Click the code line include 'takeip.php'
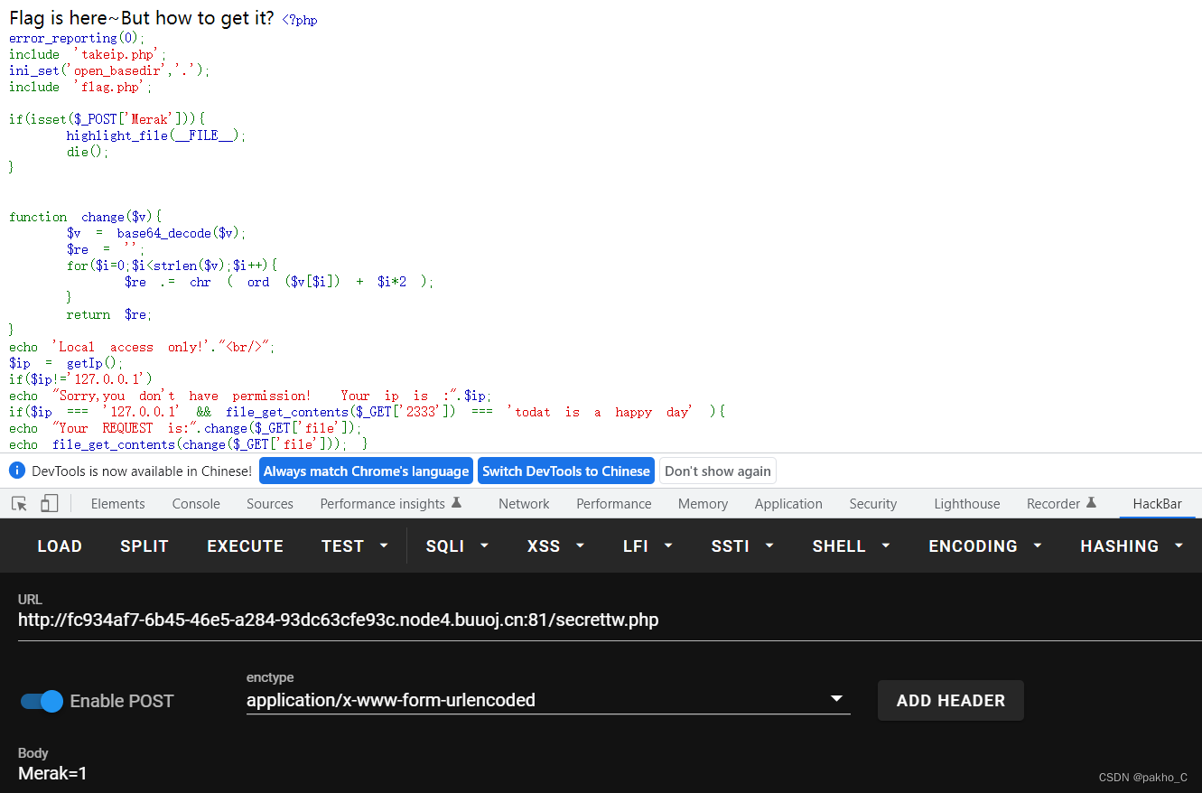Viewport: 1202px width, 793px height. [89, 54]
